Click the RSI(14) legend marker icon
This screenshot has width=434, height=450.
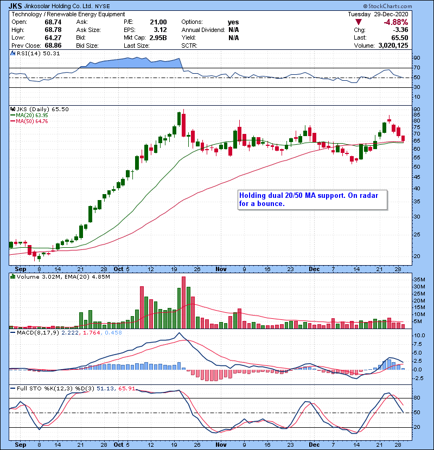[x=12, y=53]
